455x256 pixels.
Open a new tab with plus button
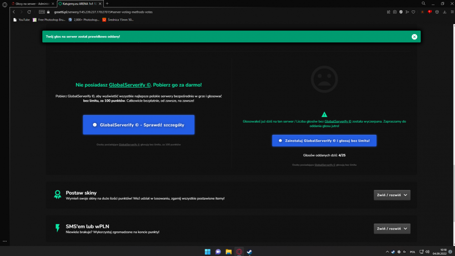point(107,4)
